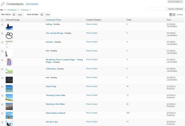Image resolution: width=185 pixels, height=126 pixels.
Task: Click the Contest Category column header
Action: pos(93,20)
